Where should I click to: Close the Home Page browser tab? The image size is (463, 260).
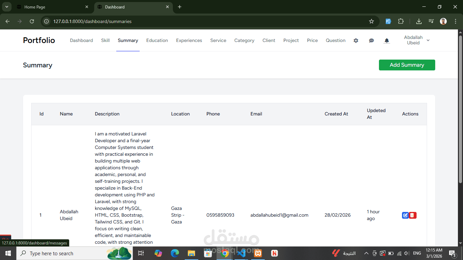(x=87, y=7)
